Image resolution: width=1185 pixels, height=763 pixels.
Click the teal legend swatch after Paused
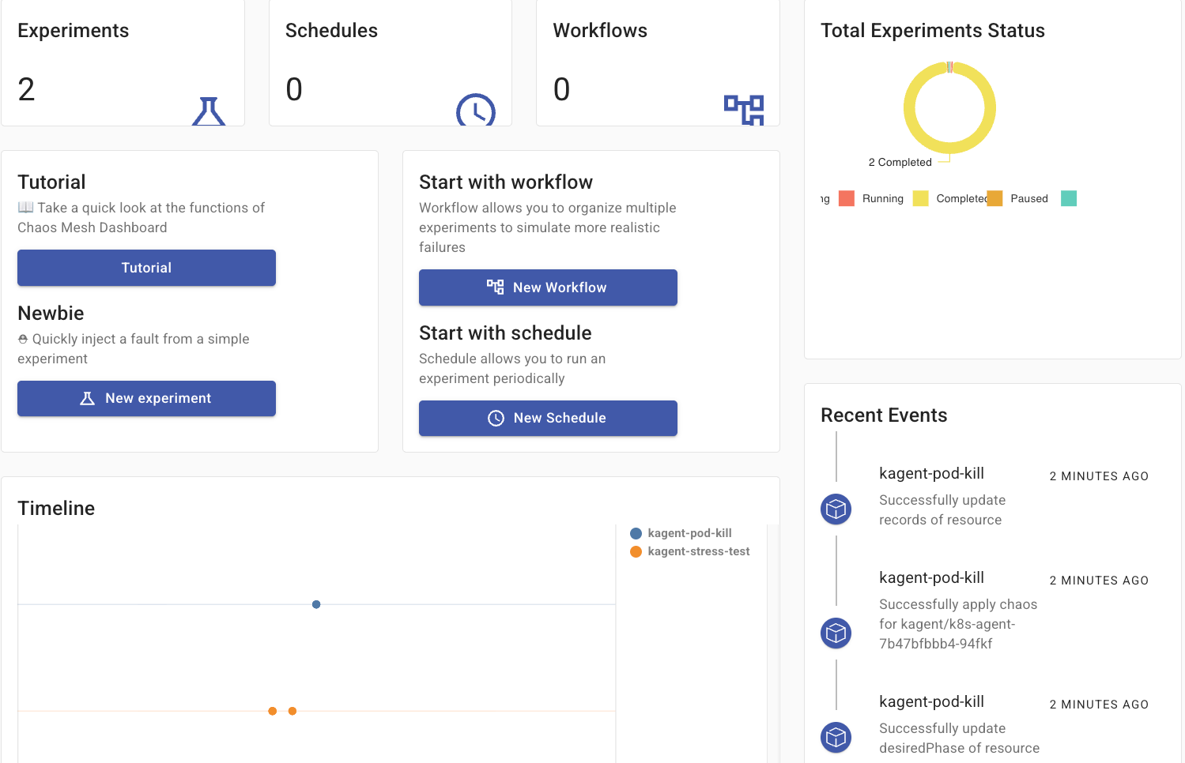pos(1069,198)
